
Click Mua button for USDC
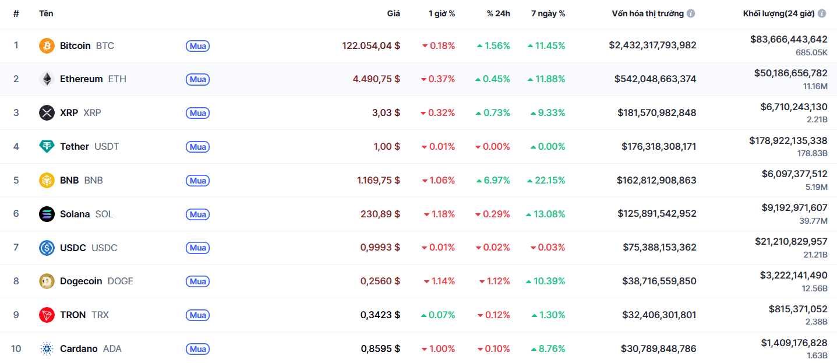tap(198, 248)
